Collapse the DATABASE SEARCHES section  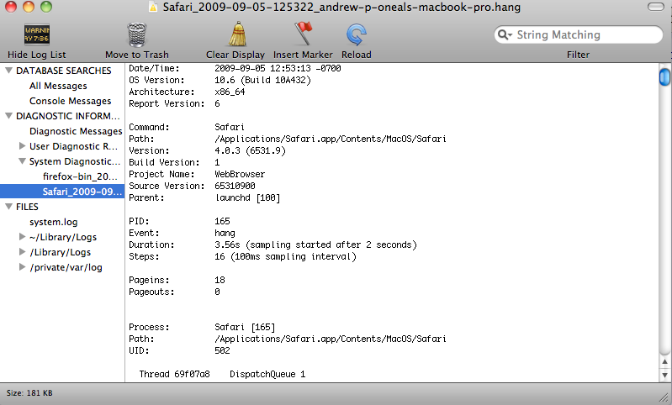click(x=8, y=71)
